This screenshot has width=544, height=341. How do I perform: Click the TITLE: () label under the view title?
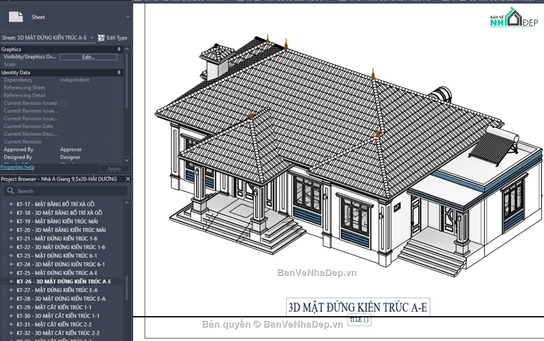pyautogui.click(x=359, y=320)
